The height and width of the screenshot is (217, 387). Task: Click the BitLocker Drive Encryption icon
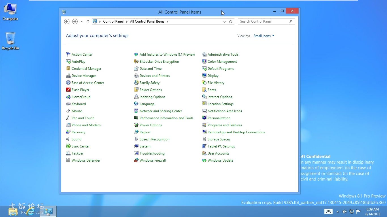136,61
